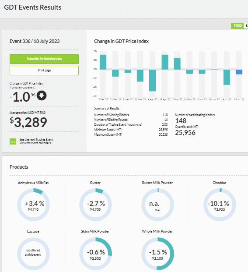Click the 16 May '23 chart bar
Image resolution: width=248 pixels, height=272 pixels.
pyautogui.click(x=190, y=72)
